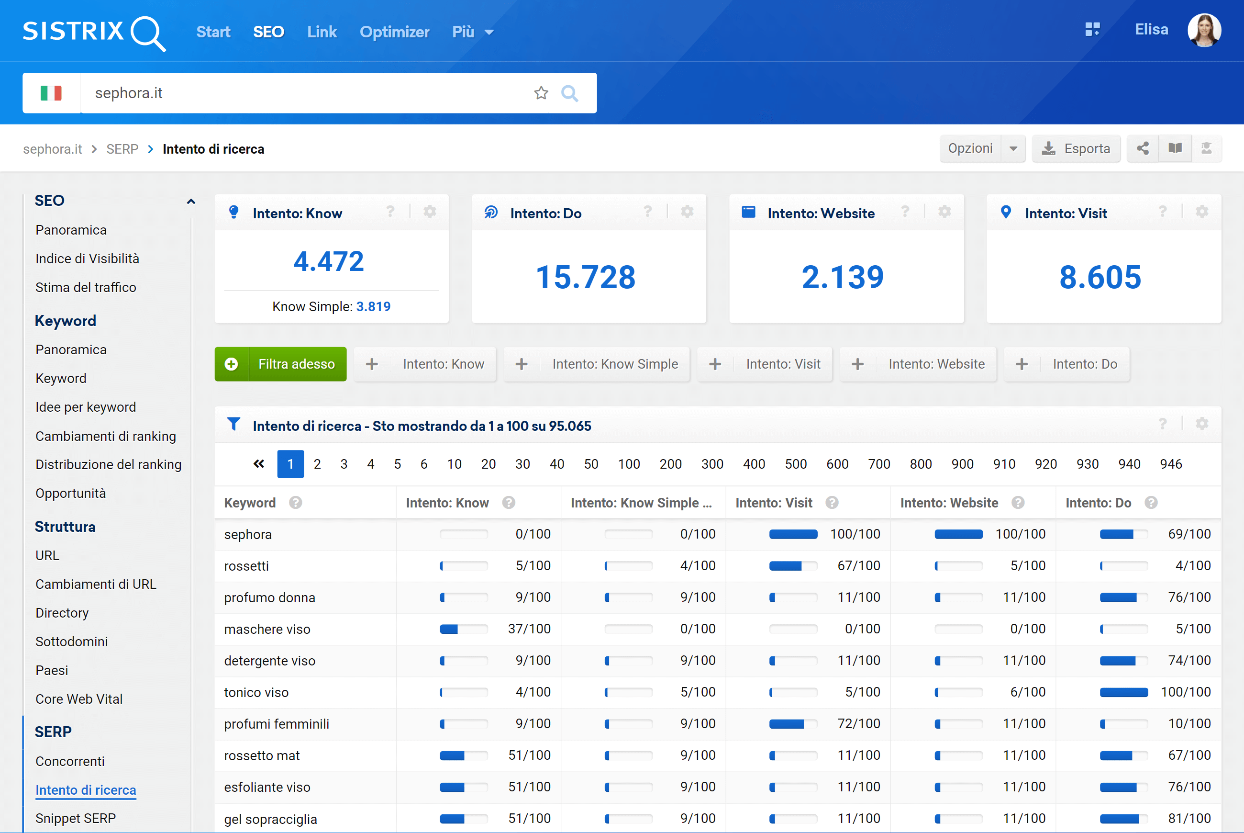Screen dimensions: 1244x833
Task: Click the SERP breadcrumb link
Action: point(122,149)
